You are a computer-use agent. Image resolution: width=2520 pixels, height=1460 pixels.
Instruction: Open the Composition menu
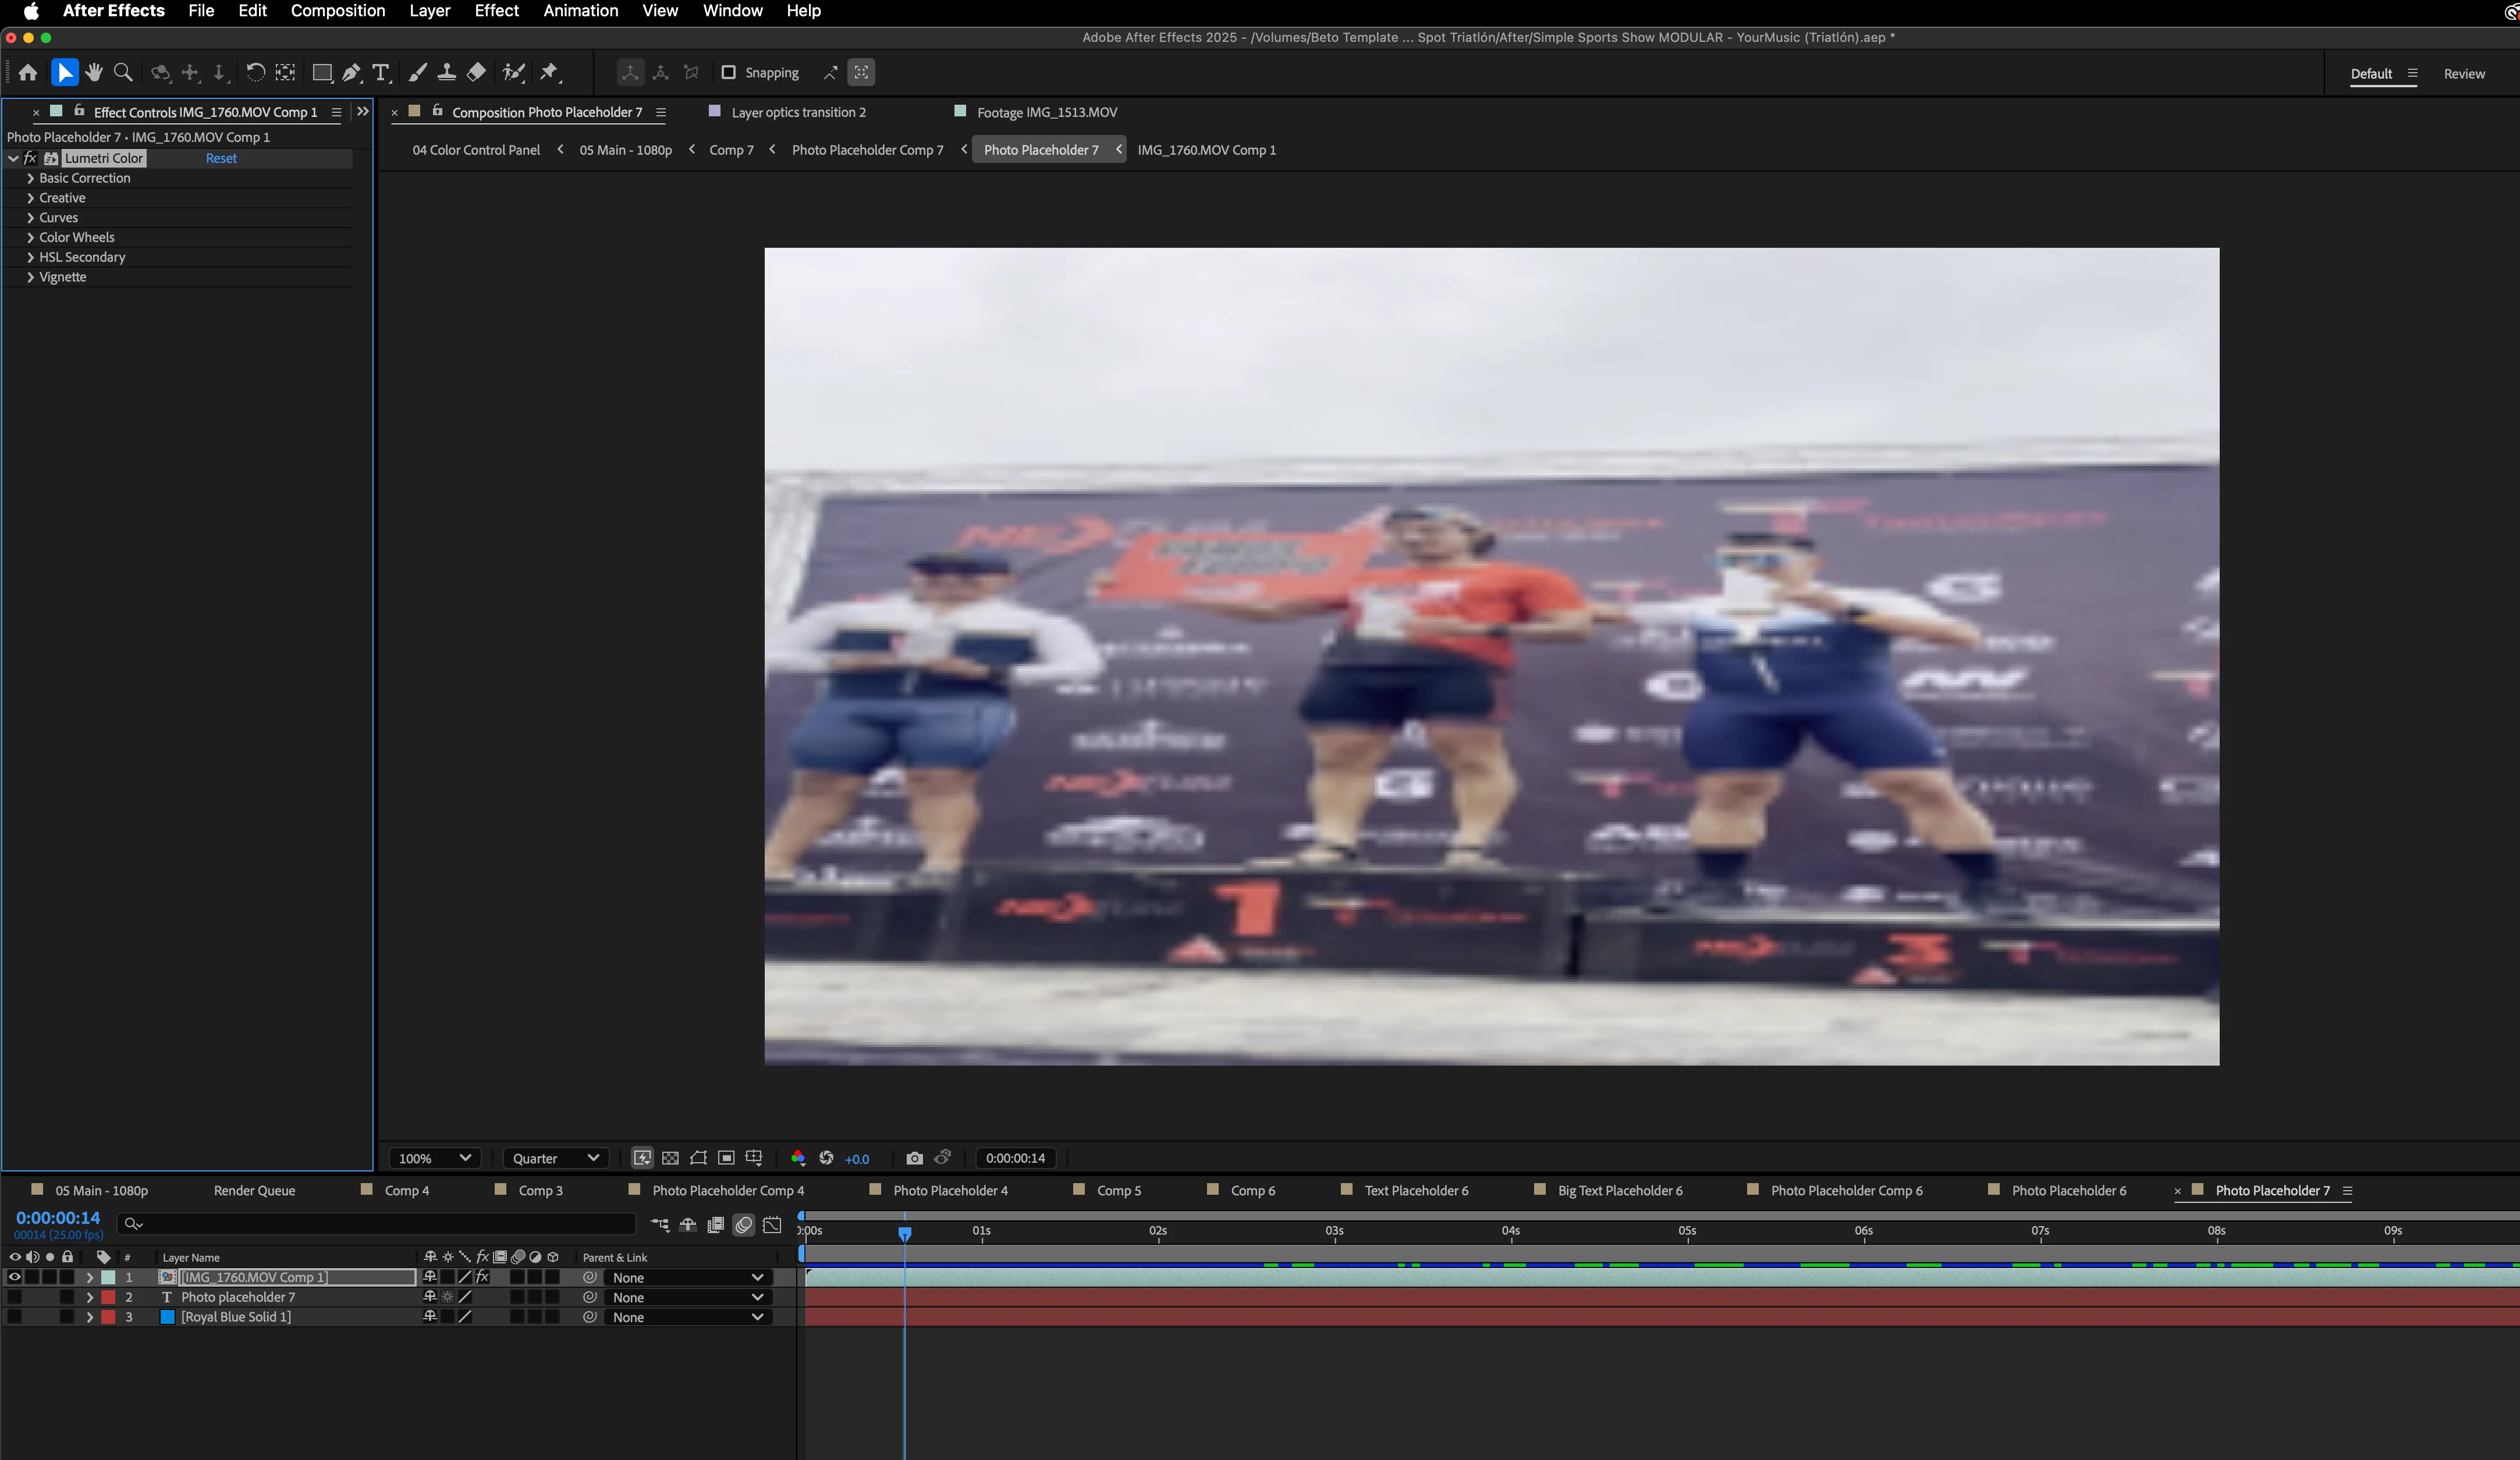tap(337, 11)
